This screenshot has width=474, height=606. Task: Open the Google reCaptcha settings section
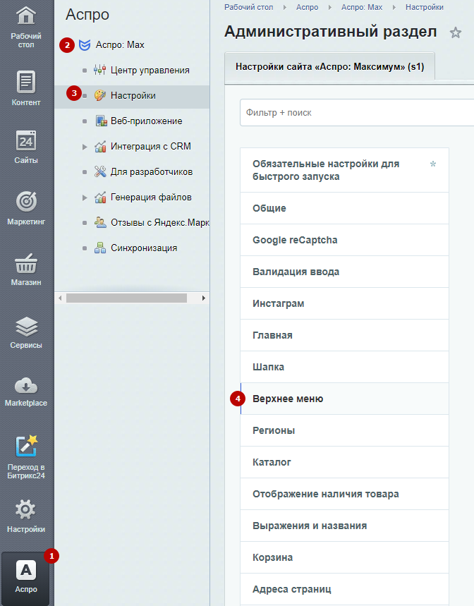tap(344, 240)
